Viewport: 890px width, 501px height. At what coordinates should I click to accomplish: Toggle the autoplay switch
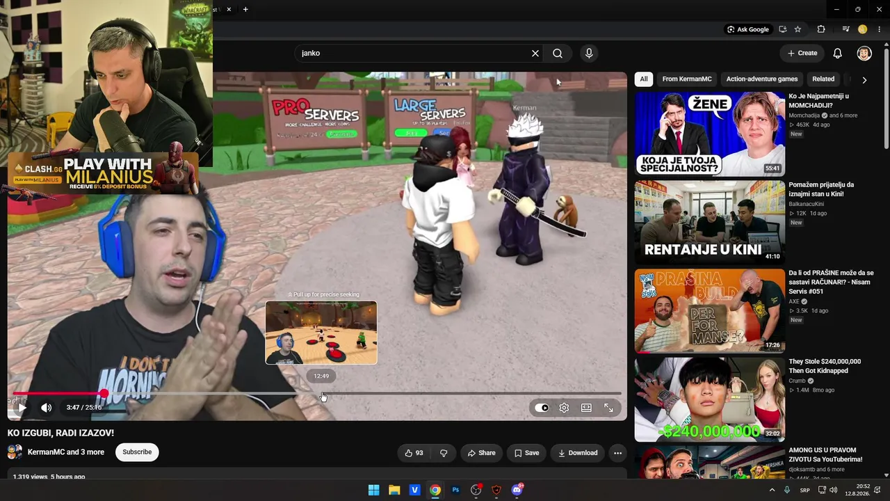[x=542, y=408]
